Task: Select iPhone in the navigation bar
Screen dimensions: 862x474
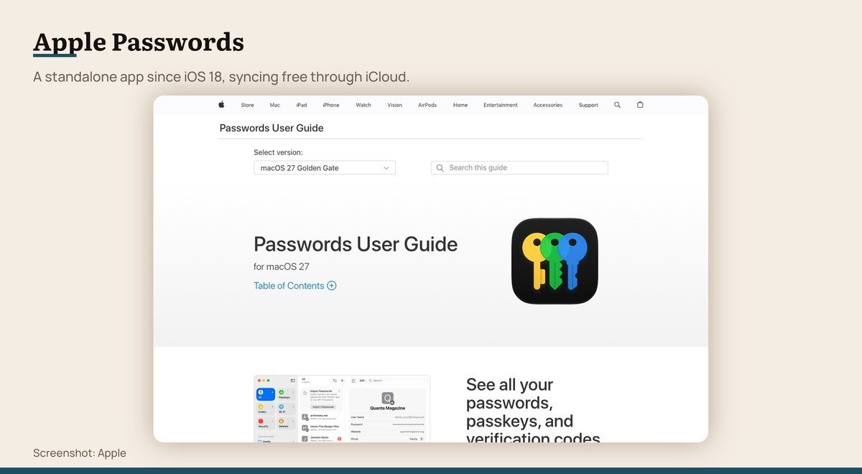Action: [x=331, y=105]
